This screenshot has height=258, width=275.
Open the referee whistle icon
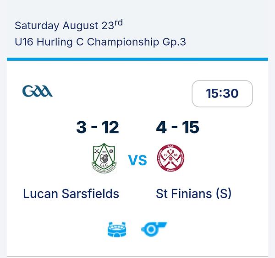point(154,229)
